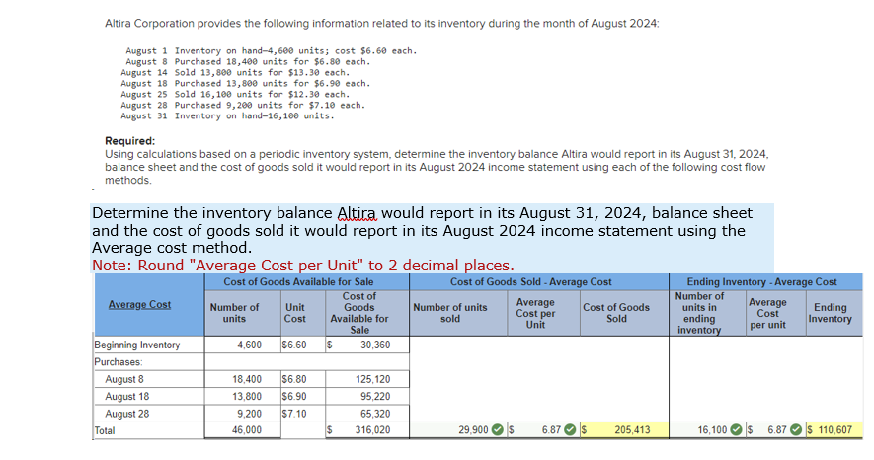Image resolution: width=874 pixels, height=460 pixels.
Task: Click Number of units sold column header
Action: point(449,313)
